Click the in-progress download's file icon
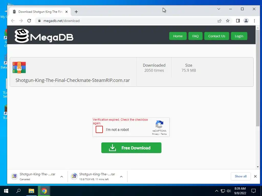262x196 pixels. coord(74,176)
